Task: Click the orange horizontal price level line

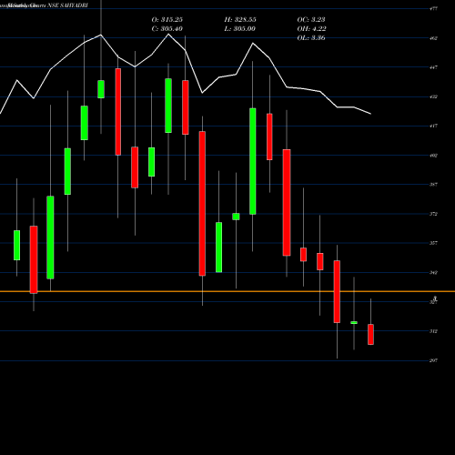Action: point(227,291)
